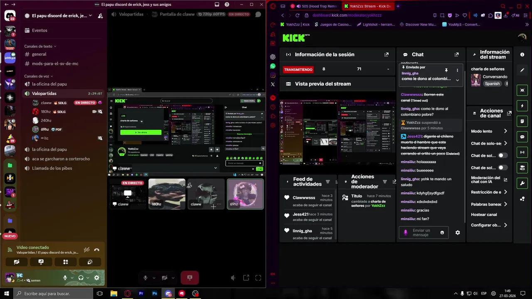Open Discord soundboard button
The width and height of the screenshot is (532, 299).
(x=90, y=262)
